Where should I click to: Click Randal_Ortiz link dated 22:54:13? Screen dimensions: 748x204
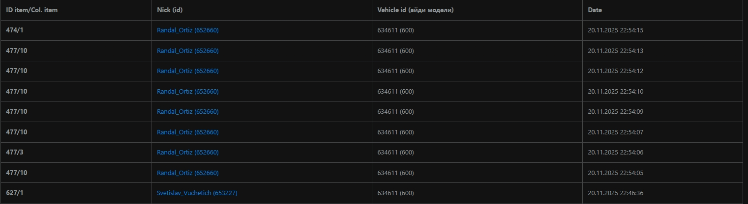(x=187, y=51)
